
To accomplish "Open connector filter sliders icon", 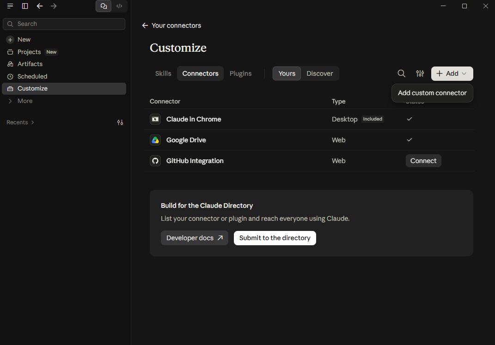I will [420, 73].
